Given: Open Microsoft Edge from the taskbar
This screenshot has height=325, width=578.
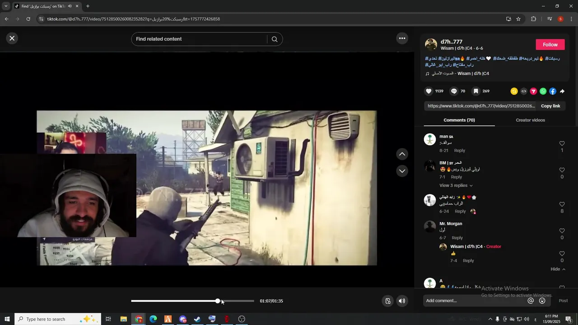Looking at the screenshot, I should (153, 319).
